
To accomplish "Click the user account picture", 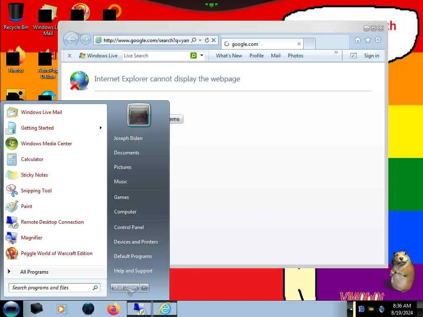I will 139,115.
